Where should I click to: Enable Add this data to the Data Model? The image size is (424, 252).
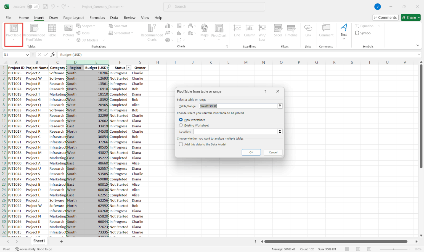(x=181, y=144)
